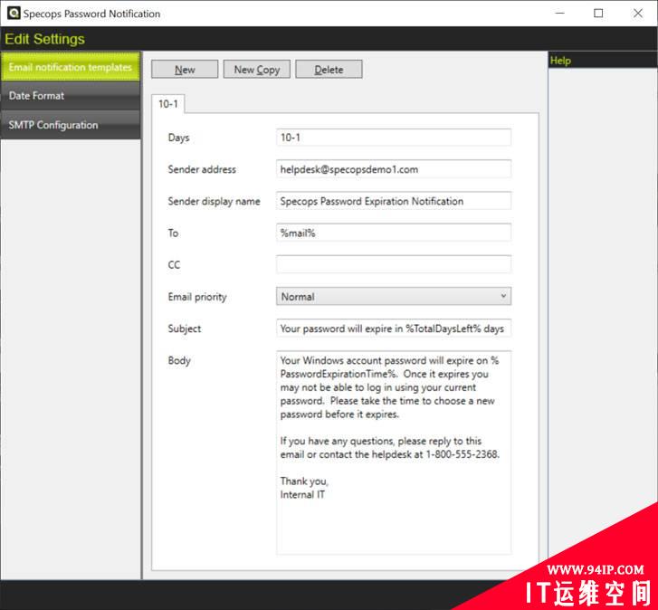
Task: Click the empty CC field
Action: pyautogui.click(x=393, y=264)
